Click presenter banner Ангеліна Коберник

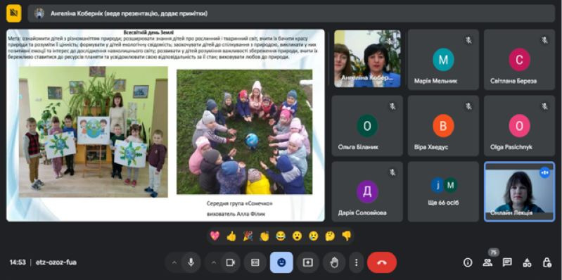pyautogui.click(x=291, y=13)
